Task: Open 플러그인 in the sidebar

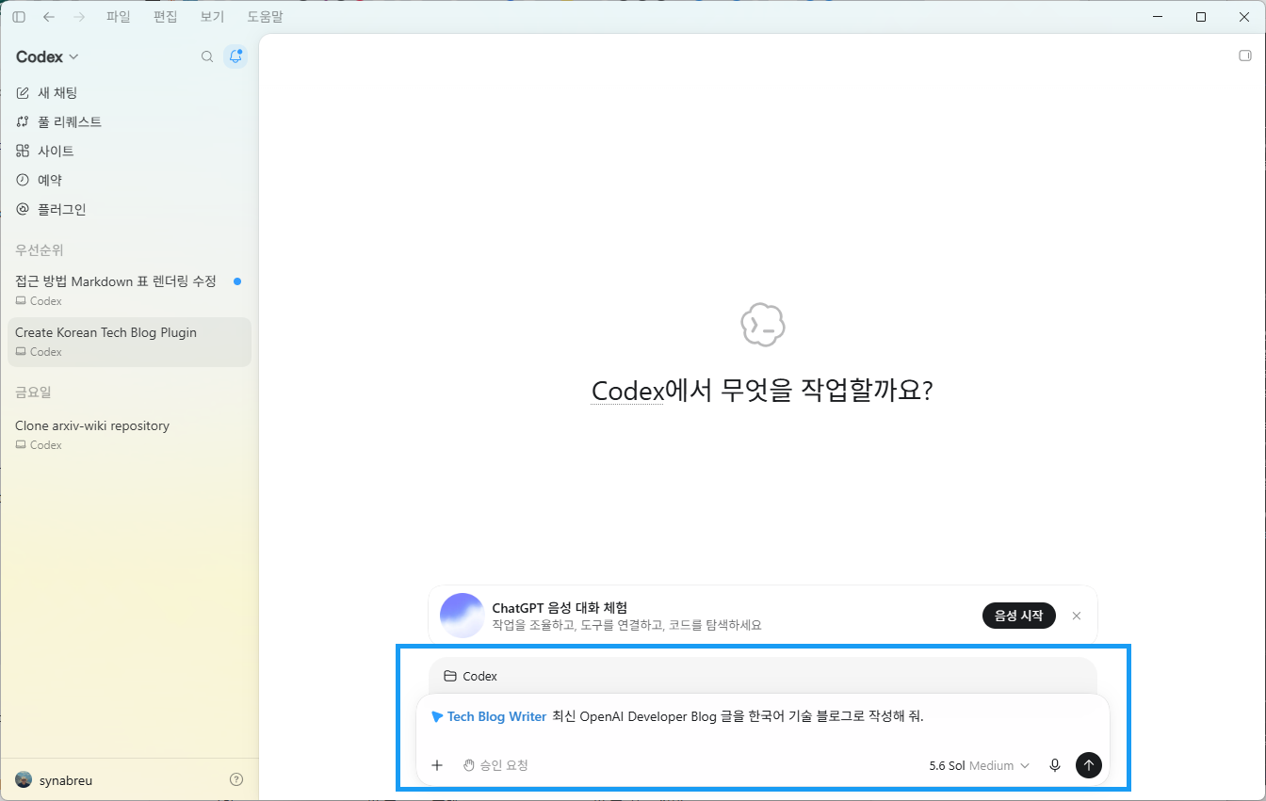Action: (129, 209)
